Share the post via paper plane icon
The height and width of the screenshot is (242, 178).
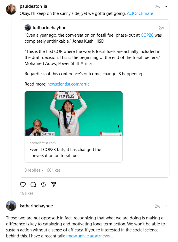tap(53, 185)
